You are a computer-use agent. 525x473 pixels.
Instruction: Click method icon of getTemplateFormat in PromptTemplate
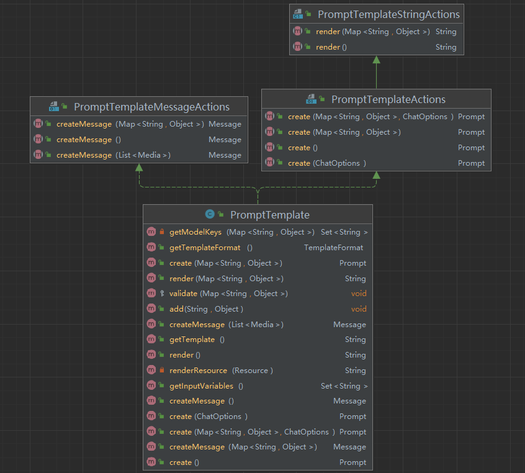(x=151, y=247)
